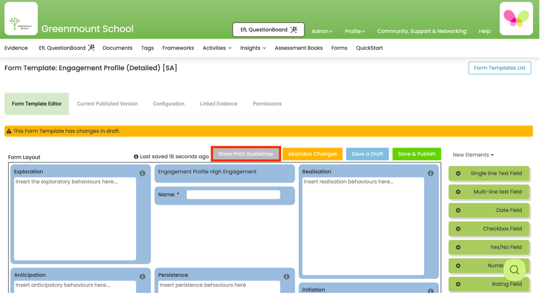The width and height of the screenshot is (541, 294).
Task: Click in the Anticipation text area
Action: [x=75, y=288]
